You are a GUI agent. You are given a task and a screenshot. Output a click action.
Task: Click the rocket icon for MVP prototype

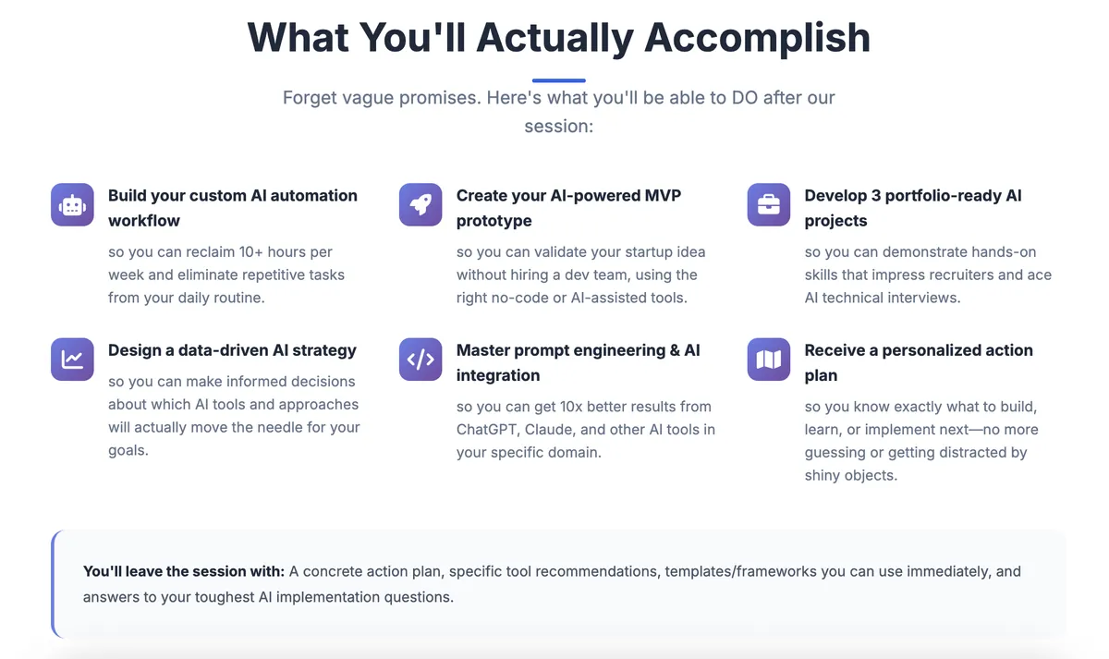(420, 204)
